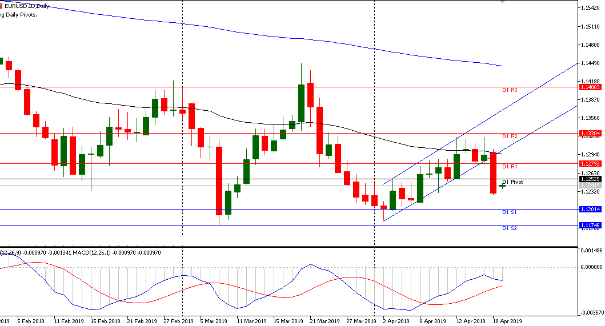This screenshot has height=326, width=605.
Task: Click the 1.14490 price axis value
Action: [591, 63]
